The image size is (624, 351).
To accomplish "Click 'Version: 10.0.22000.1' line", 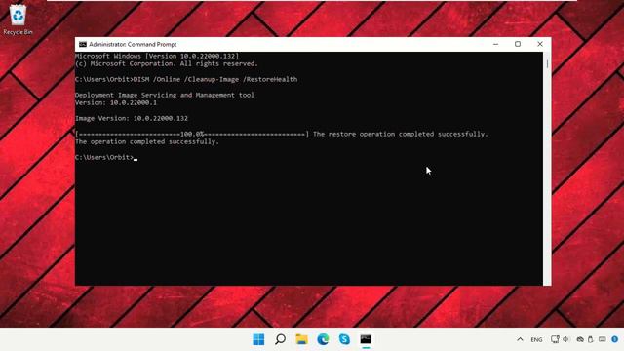I will tap(116, 102).
